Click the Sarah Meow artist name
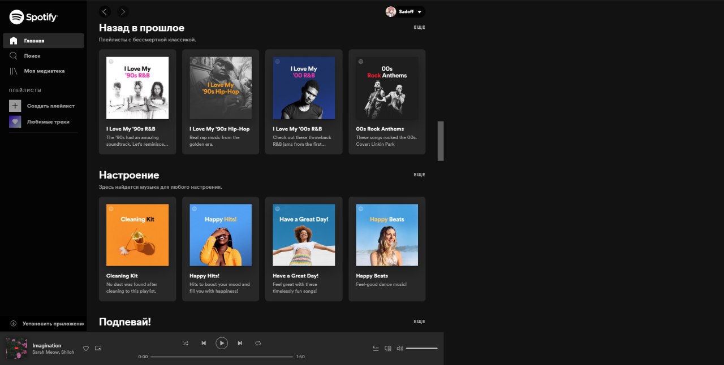Screen dimensions: 724x365 click(45, 351)
